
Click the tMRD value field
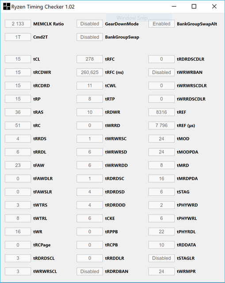coord(161,165)
